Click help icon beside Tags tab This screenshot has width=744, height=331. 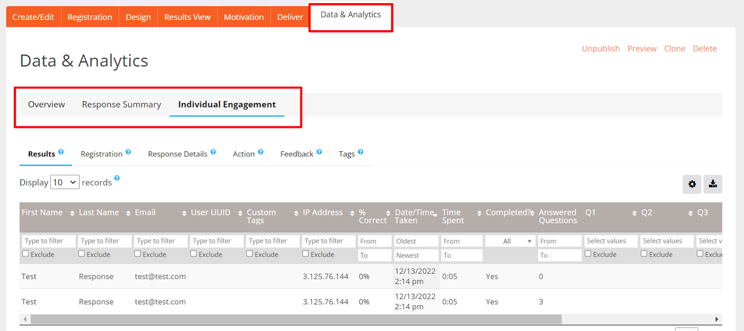pos(360,152)
